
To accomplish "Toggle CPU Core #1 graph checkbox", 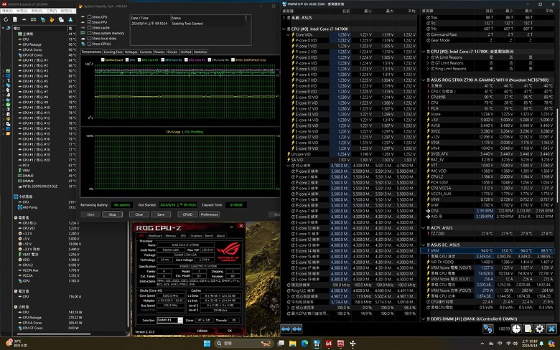I will tap(139, 60).
